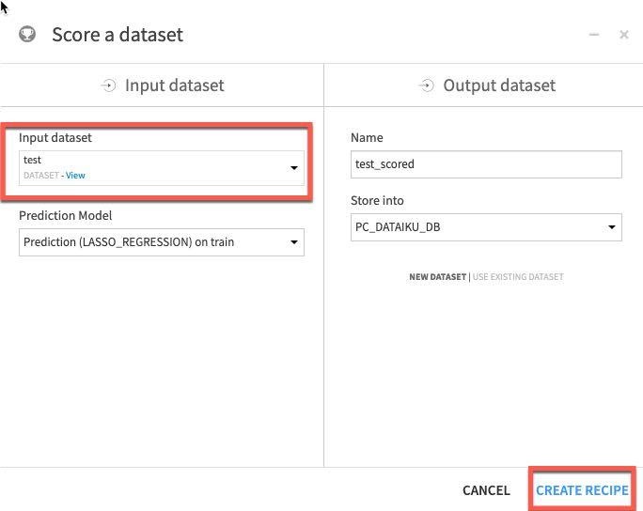The height and width of the screenshot is (511, 643).
Task: Click the Output dataset section heading
Action: click(x=499, y=85)
